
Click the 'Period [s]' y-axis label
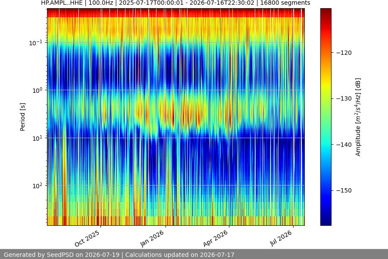[x=22, y=117]
